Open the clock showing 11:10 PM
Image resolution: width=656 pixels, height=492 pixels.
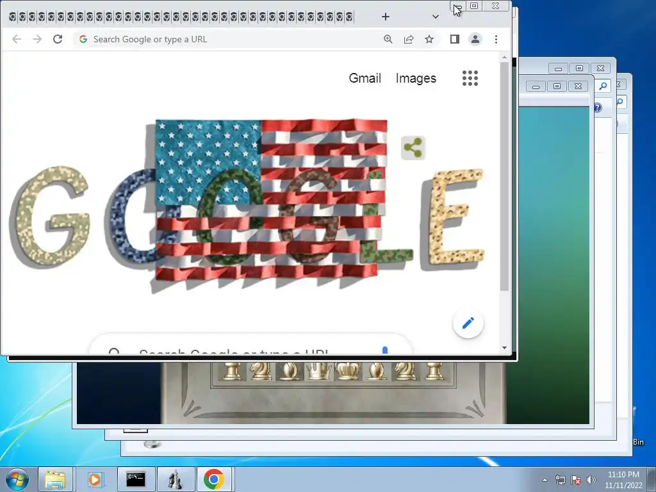point(623,480)
